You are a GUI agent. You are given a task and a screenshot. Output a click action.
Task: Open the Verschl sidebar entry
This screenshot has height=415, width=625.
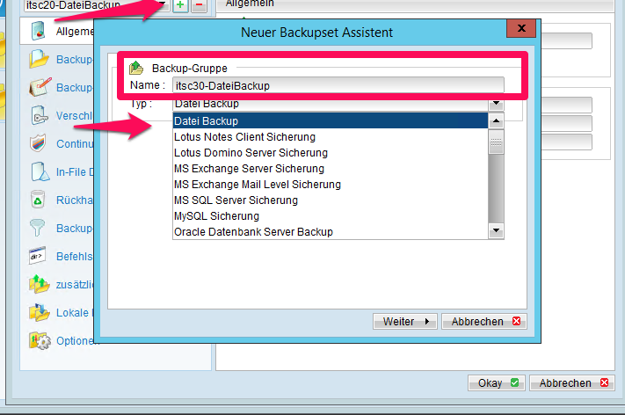tap(75, 115)
